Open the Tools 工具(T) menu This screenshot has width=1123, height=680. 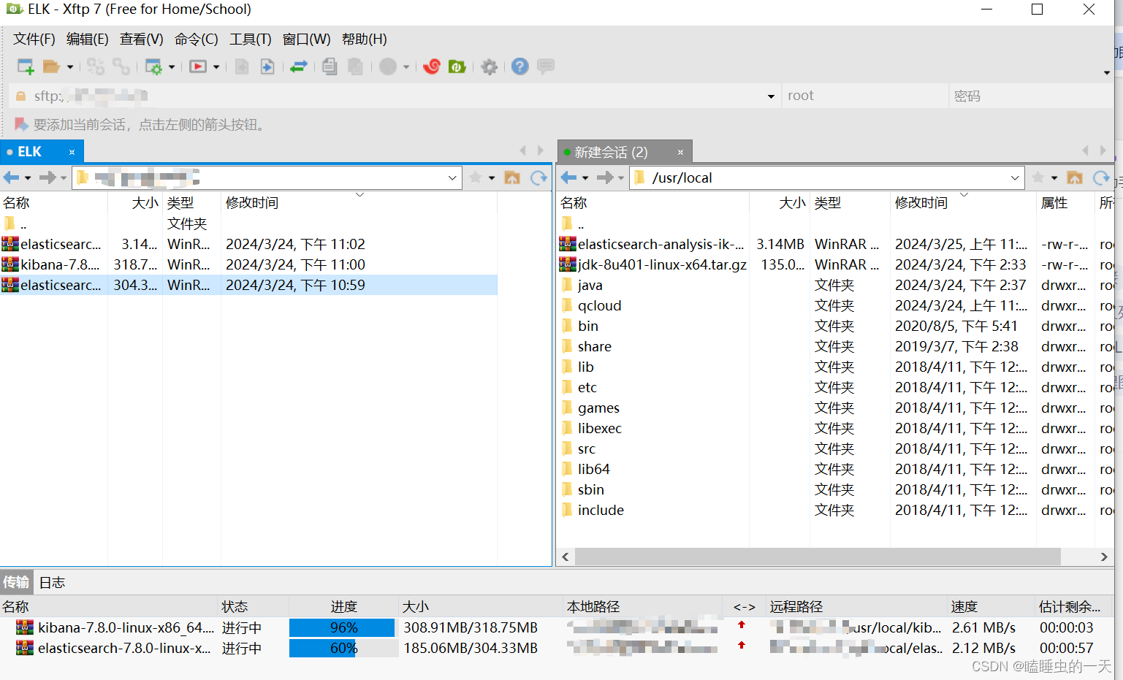point(251,39)
